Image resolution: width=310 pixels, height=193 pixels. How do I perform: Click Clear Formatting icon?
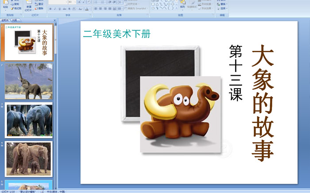pos(89,2)
